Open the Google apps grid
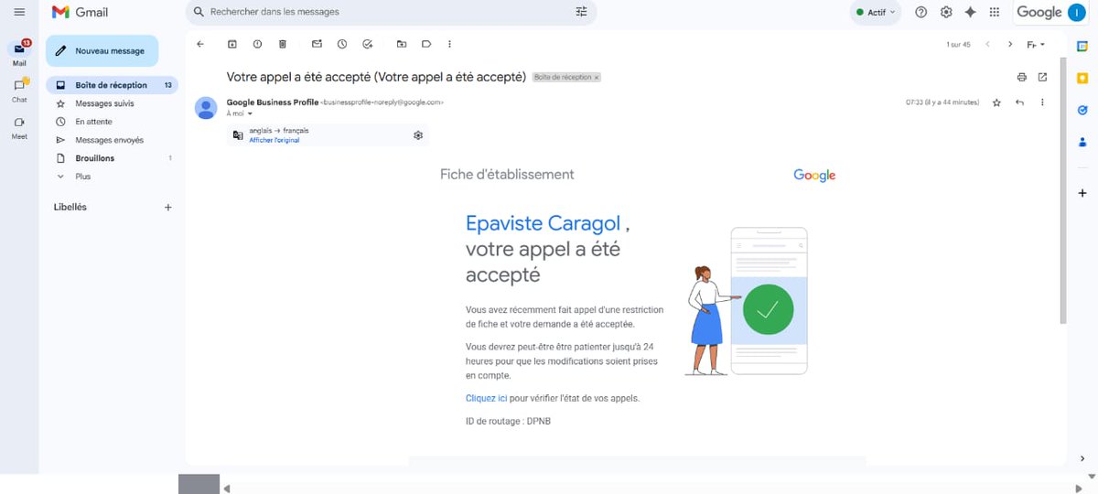The image size is (1098, 494). point(995,12)
